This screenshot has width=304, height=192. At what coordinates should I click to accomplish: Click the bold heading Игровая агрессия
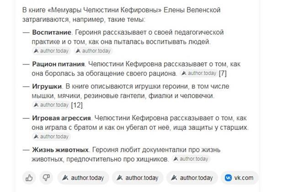[x=62, y=118]
